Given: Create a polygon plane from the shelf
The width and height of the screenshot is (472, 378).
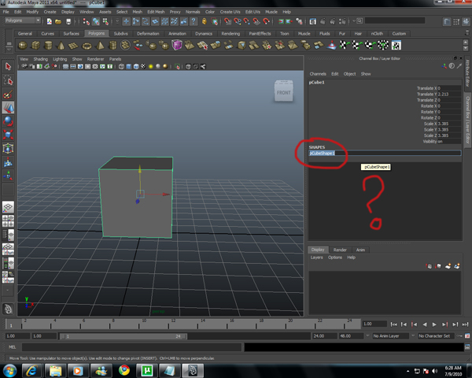Looking at the screenshot, I should coord(73,46).
